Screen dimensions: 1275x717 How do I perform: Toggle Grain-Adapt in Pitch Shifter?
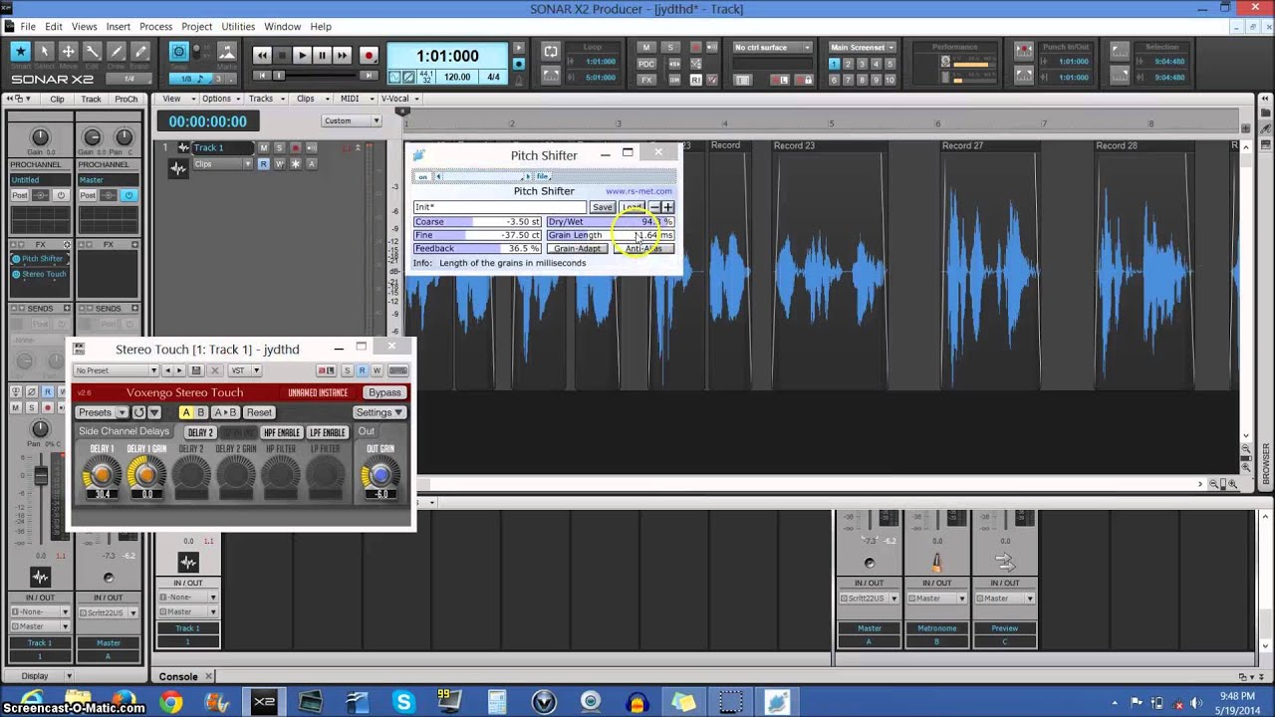tap(578, 249)
